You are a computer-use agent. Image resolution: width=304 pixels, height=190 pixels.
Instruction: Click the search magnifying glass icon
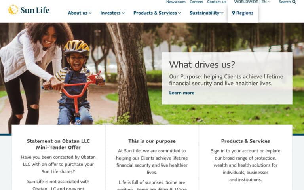pyautogui.click(x=294, y=2)
